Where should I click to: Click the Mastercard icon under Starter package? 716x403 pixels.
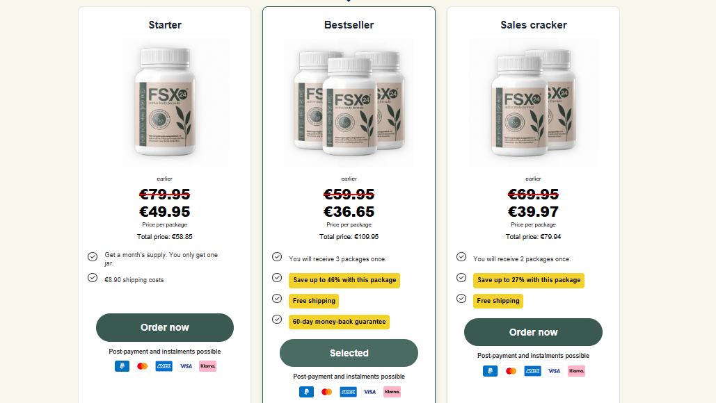[143, 366]
